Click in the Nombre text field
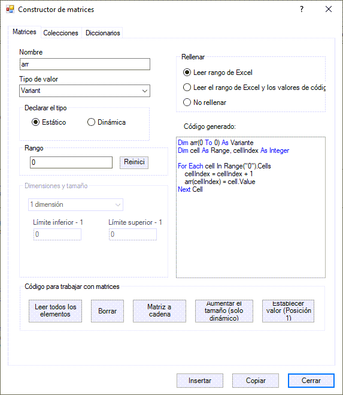The width and height of the screenshot is (343, 395). [x=85, y=64]
